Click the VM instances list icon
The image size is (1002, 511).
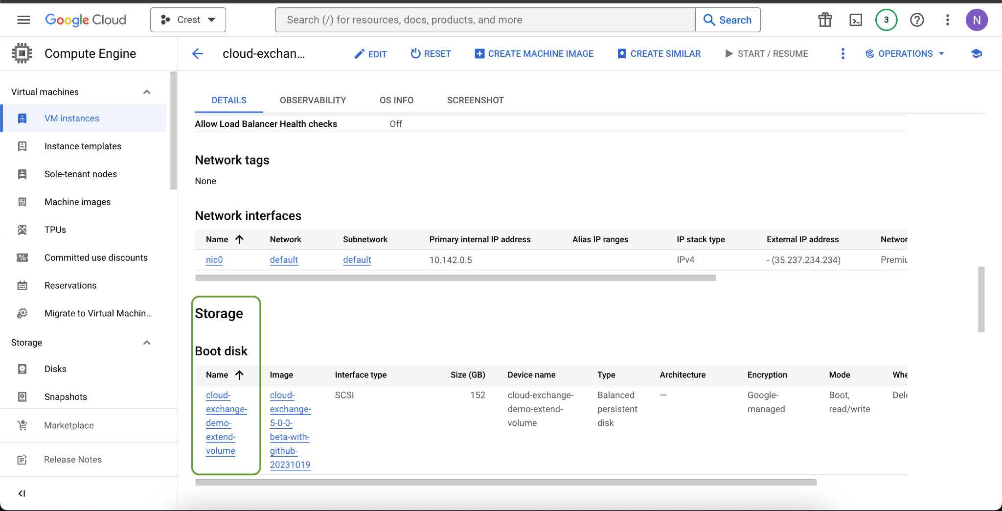22,118
